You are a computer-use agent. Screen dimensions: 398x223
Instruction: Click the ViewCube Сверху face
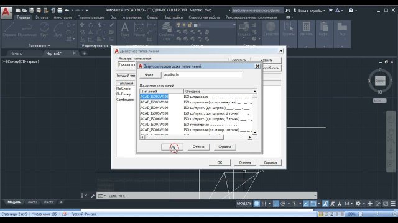(380, 81)
